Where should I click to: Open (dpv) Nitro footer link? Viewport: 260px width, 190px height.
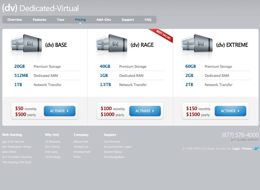(9, 152)
